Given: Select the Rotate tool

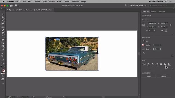Looking at the screenshot, I should tap(3, 36).
